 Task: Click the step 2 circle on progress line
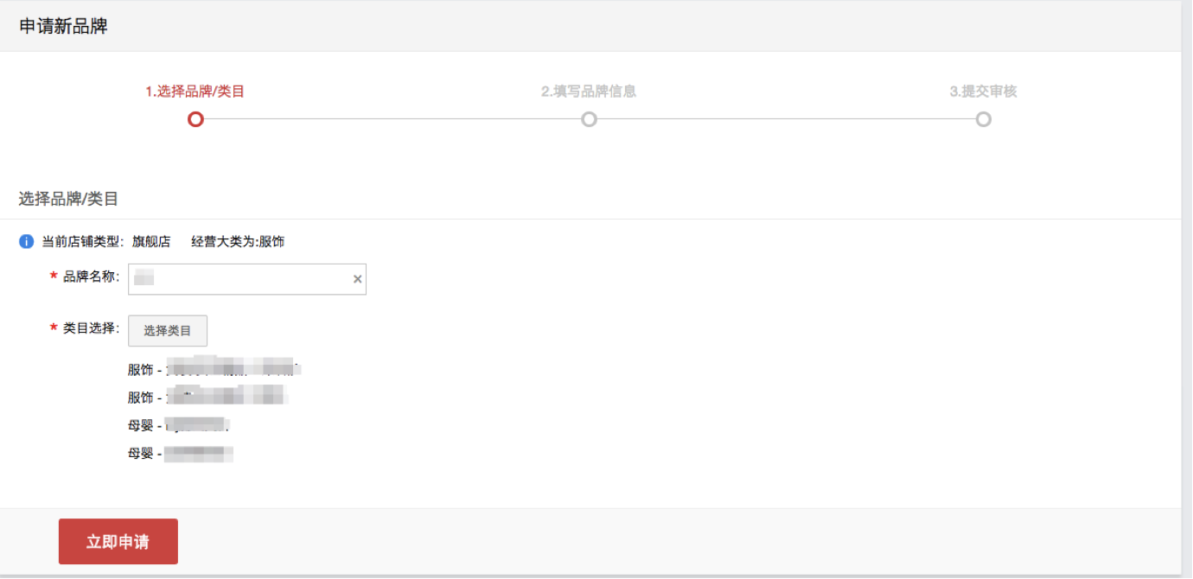click(589, 119)
